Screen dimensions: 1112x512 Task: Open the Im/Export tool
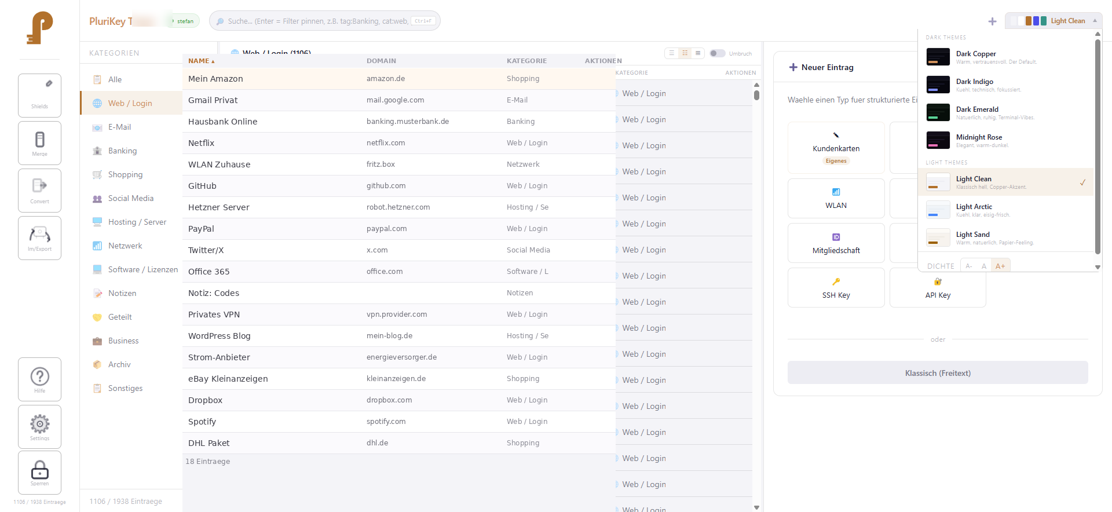(x=39, y=237)
